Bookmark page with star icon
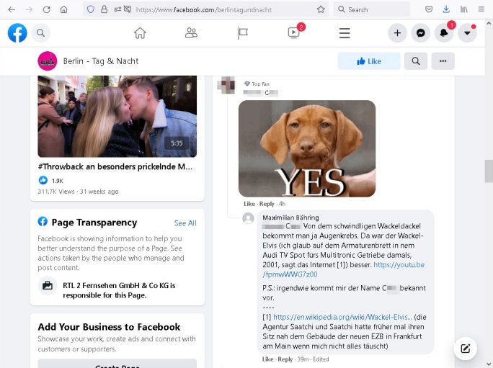 click(321, 9)
